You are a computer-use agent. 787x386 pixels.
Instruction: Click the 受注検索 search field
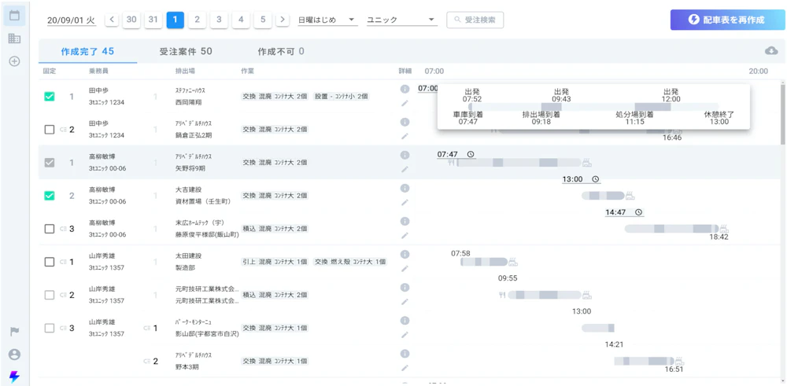tap(475, 20)
